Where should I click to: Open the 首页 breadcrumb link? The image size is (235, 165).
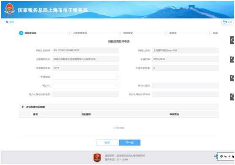(12, 22)
